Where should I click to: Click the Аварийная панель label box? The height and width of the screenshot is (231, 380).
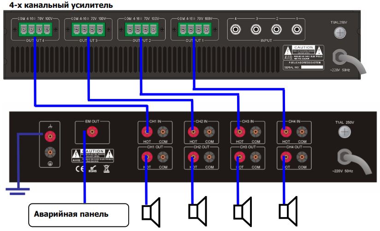[x=71, y=214]
